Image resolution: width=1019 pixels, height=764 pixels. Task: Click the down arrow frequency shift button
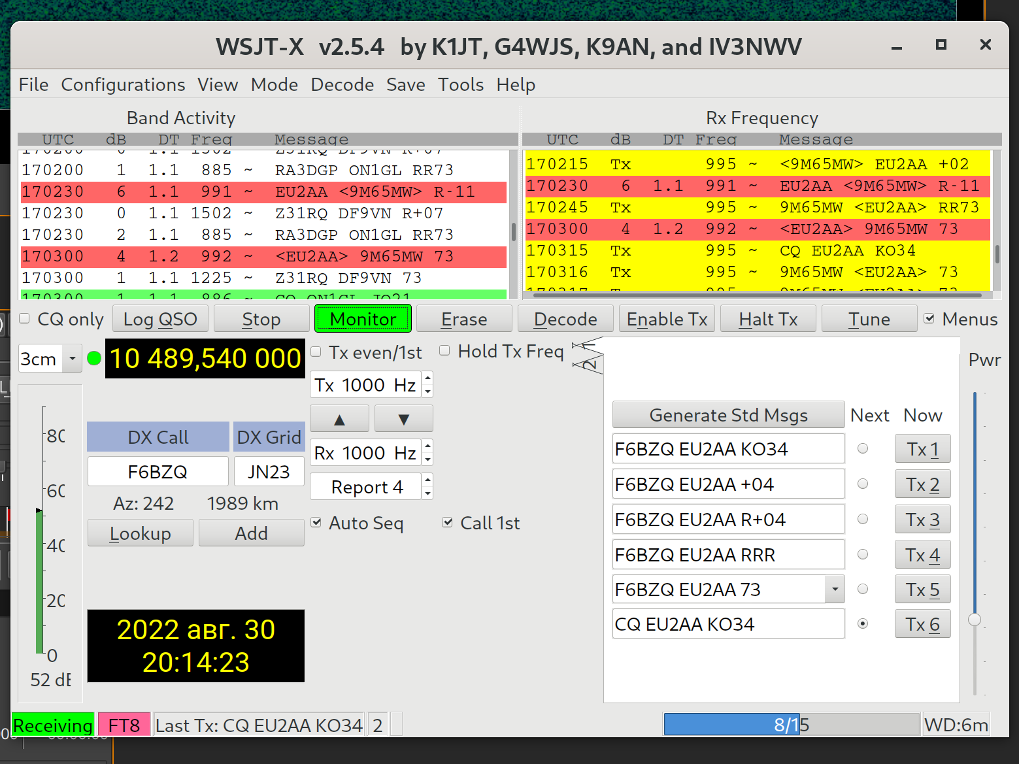[x=403, y=419]
